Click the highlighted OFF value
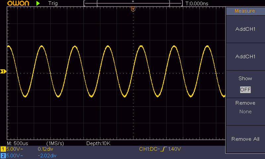Viewport: 265px width, 159px height. point(245,89)
